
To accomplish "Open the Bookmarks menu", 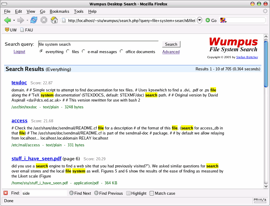I will pos(59,11).
